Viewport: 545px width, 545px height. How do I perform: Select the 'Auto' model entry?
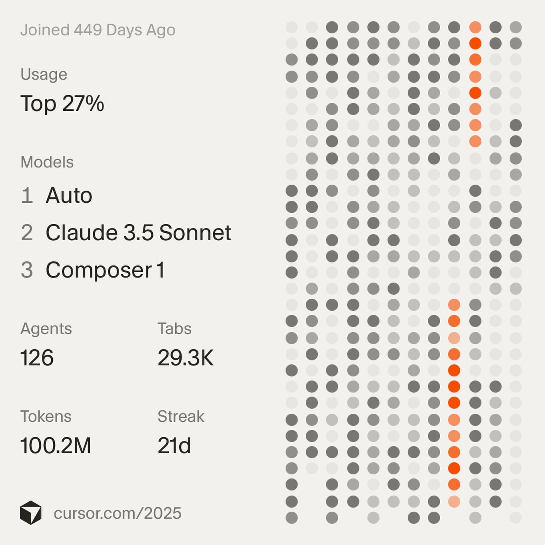[x=69, y=195]
